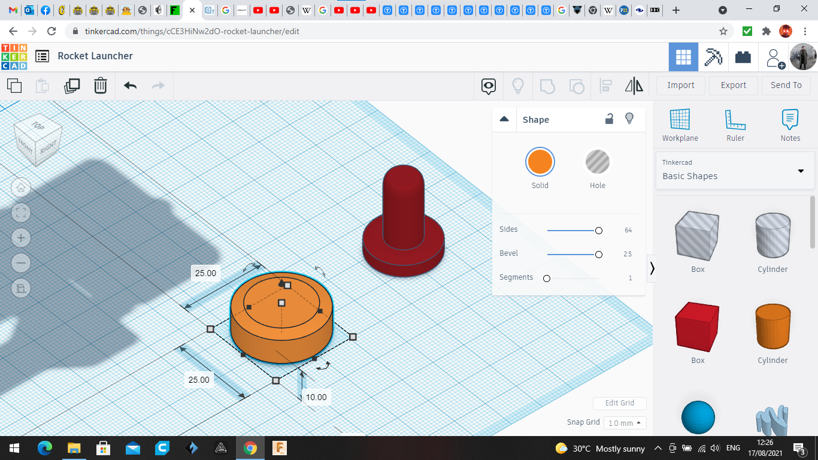Duplicate and repeat the selected shape
Viewport: 818px width, 460px height.
coord(72,86)
